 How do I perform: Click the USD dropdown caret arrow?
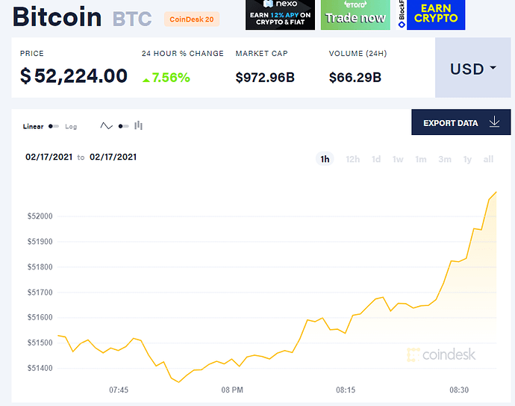[x=493, y=68]
